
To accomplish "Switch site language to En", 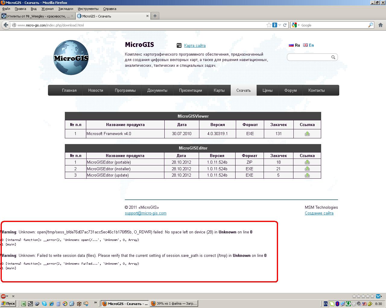I will pyautogui.click(x=308, y=45).
